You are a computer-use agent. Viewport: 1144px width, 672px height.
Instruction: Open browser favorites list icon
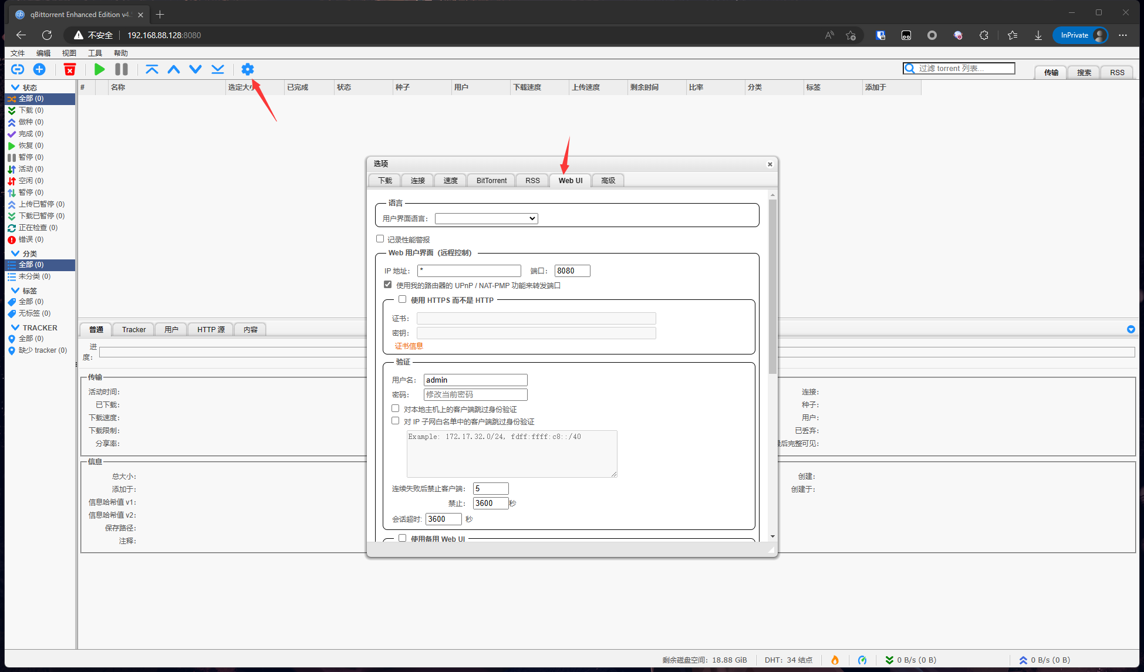click(1013, 35)
